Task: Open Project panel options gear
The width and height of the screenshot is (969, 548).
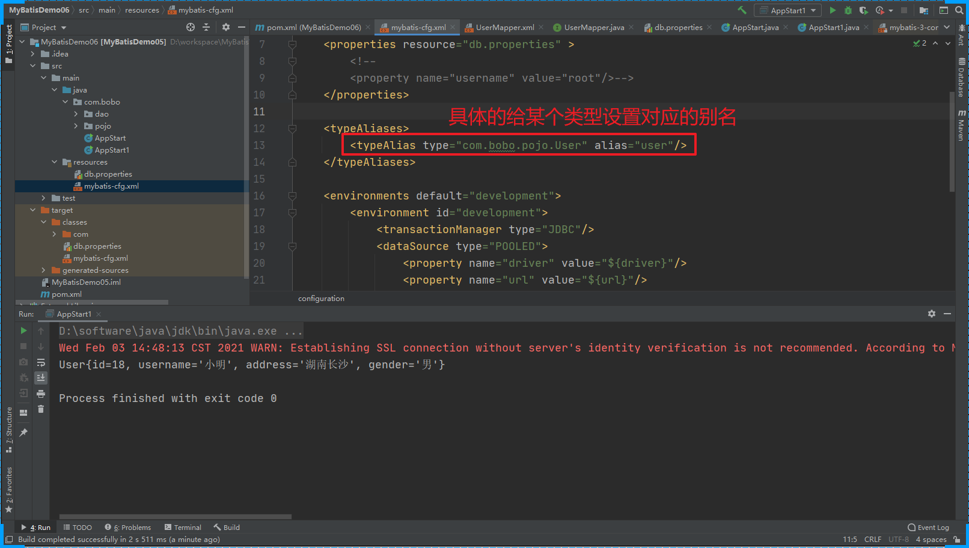Action: 226,27
